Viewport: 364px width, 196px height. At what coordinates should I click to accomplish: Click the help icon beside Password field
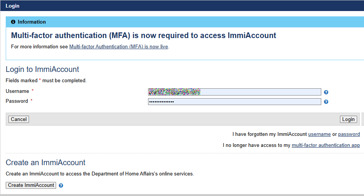(x=326, y=102)
